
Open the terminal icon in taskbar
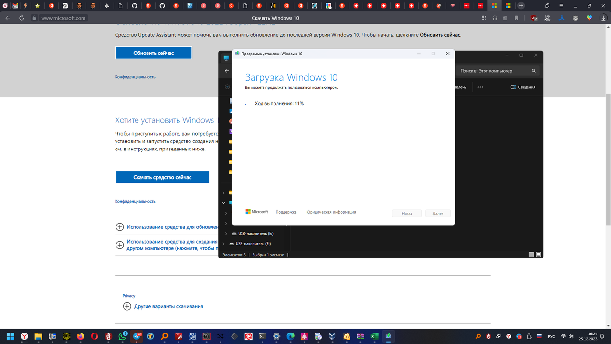click(262, 336)
